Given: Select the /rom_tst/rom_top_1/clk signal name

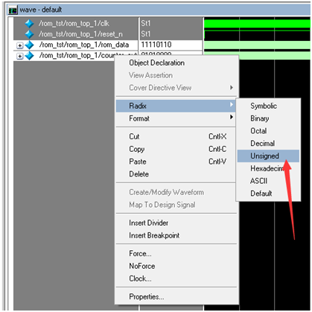Looking at the screenshot, I should 74,24.
